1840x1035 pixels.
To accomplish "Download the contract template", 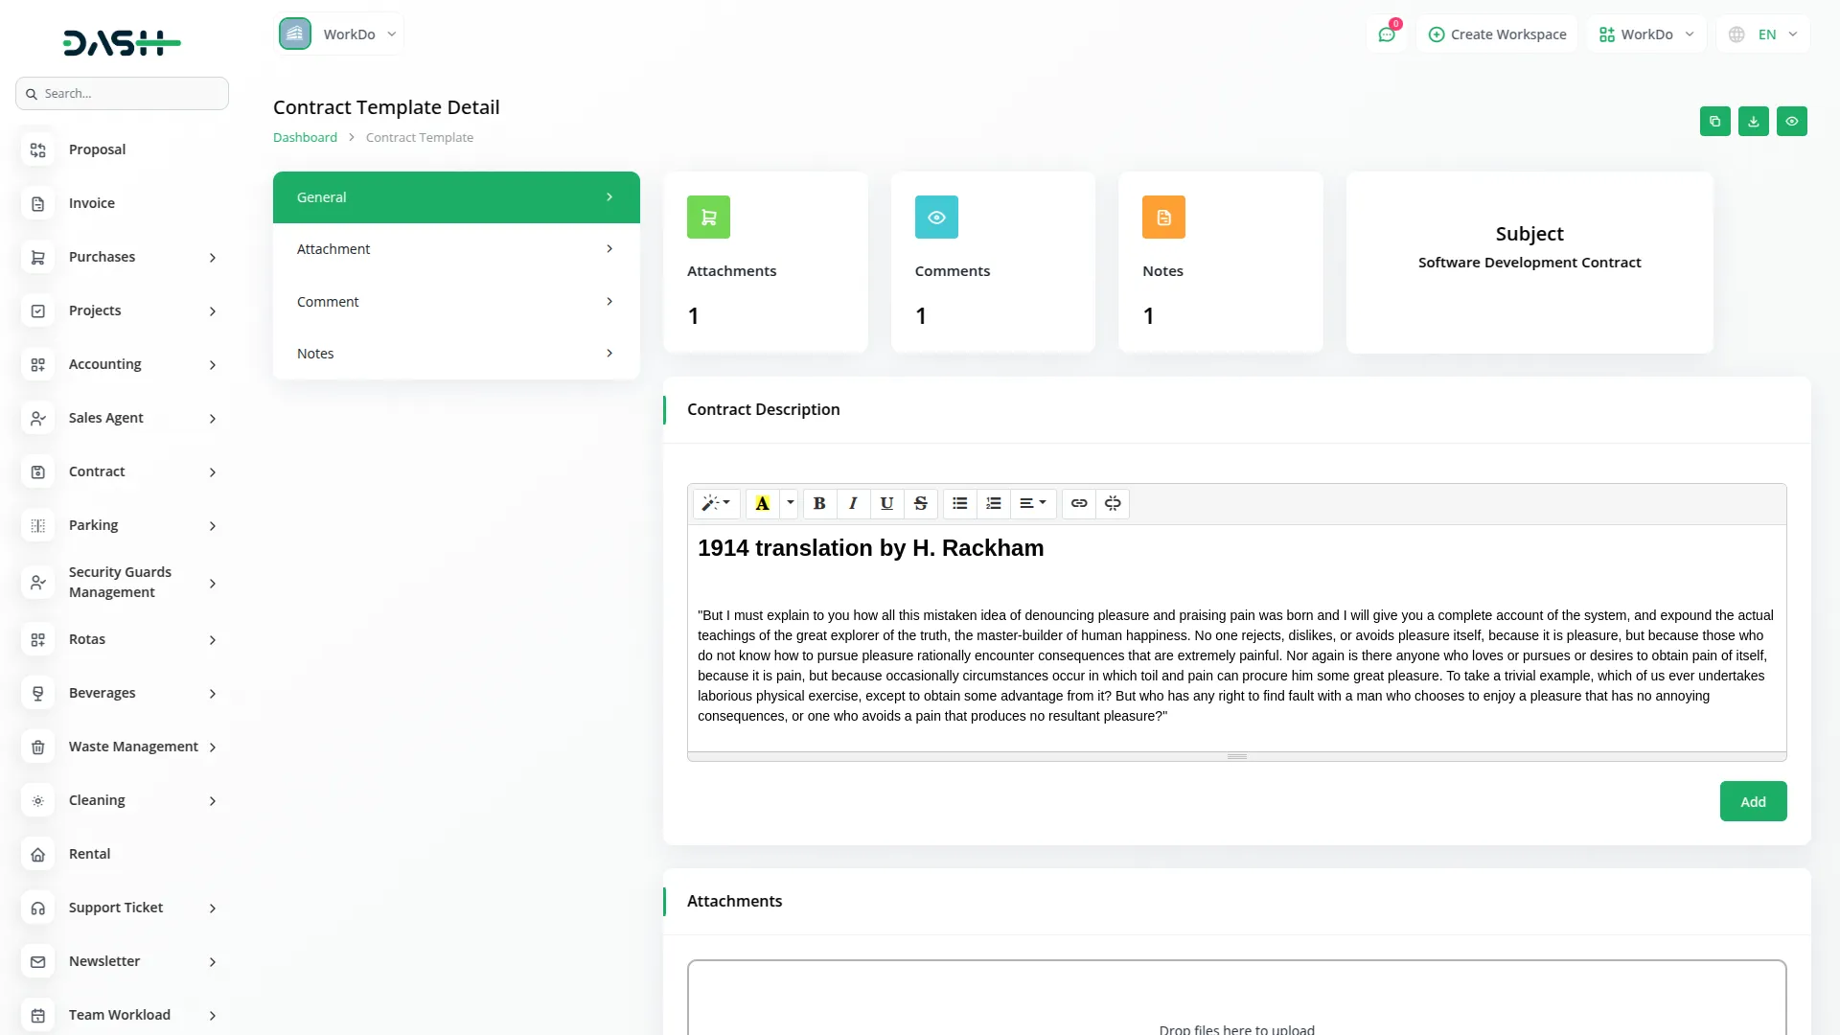I will coord(1754,121).
